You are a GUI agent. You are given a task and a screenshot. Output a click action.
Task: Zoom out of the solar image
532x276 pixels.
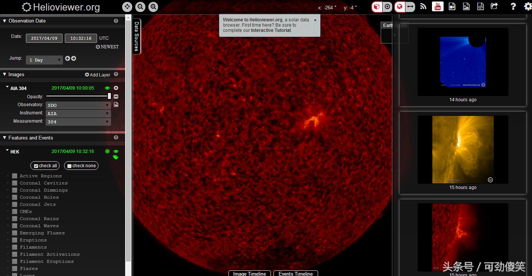point(140,7)
